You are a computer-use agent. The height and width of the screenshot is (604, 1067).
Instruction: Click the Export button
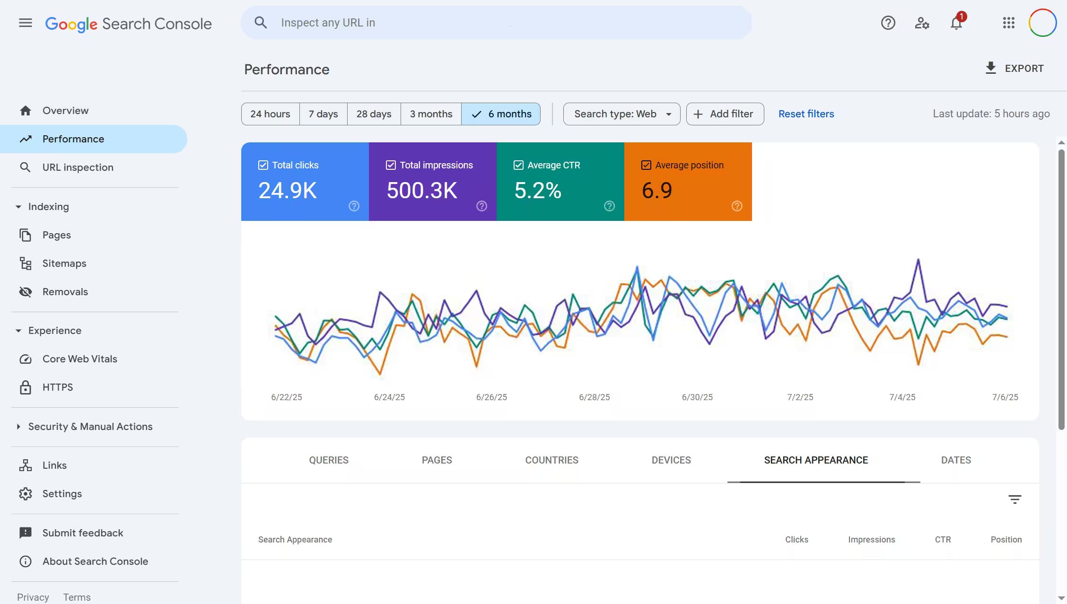[x=1015, y=68]
